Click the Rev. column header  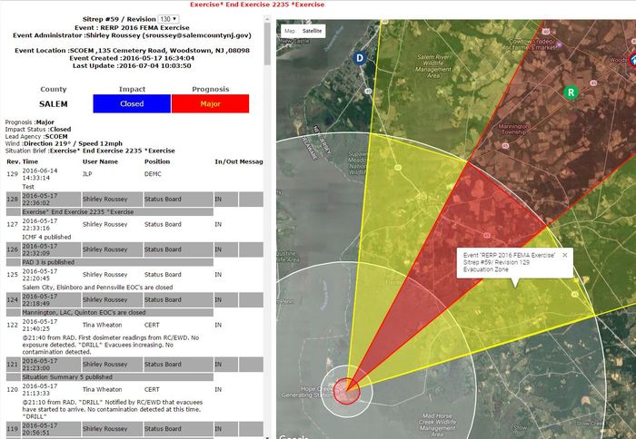(x=13, y=161)
